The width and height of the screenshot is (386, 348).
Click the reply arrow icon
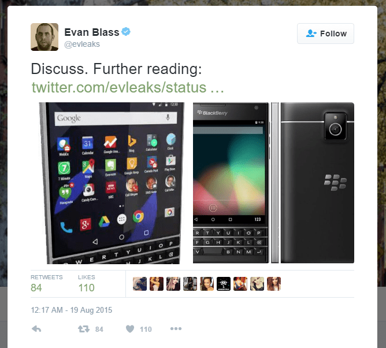point(36,329)
